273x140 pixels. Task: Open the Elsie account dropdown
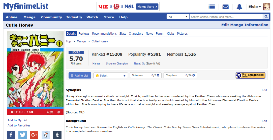click(255, 7)
